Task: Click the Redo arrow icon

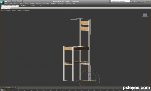Action: [16, 1]
